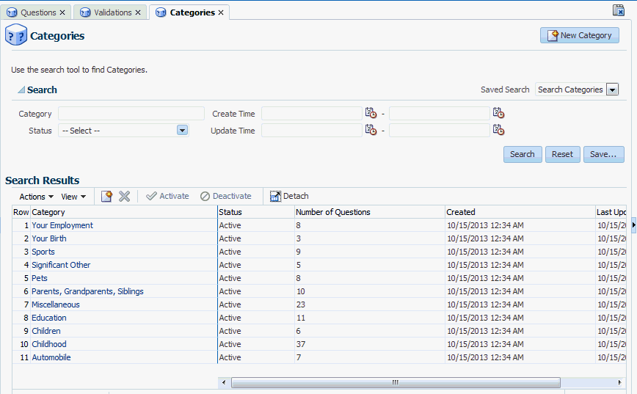Click the Activate toolbar button
Screen dimensions: 637x394
pyautogui.click(x=167, y=196)
